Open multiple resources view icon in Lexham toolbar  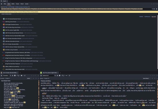66,76
